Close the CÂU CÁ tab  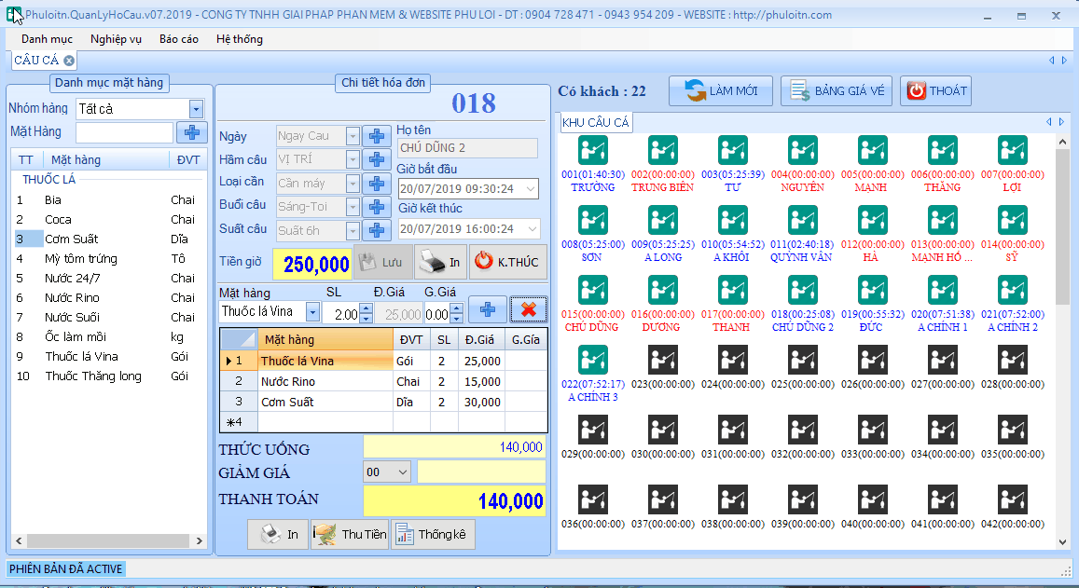click(69, 61)
